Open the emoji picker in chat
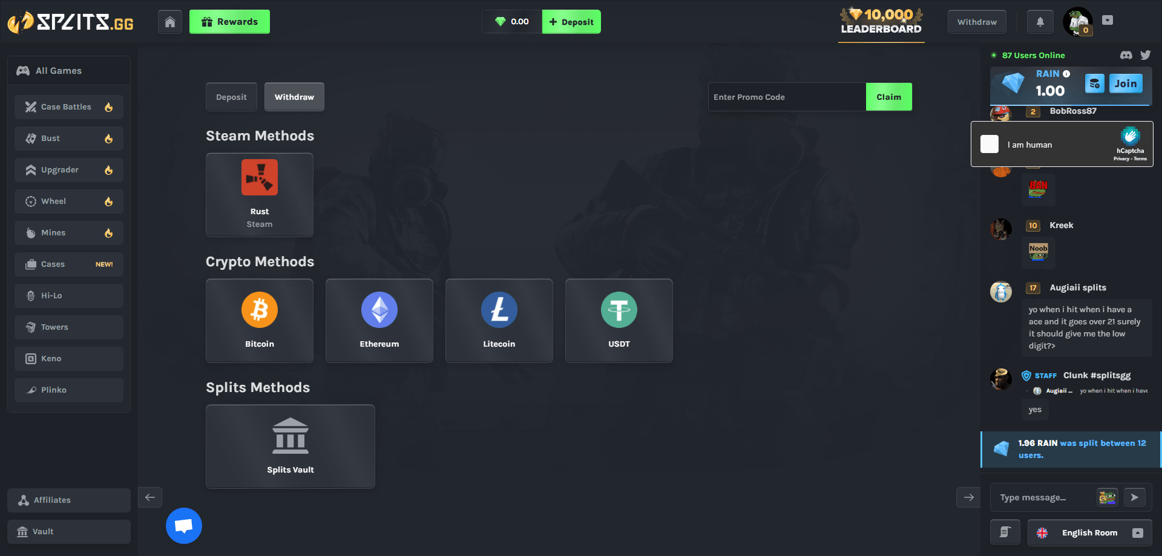The height and width of the screenshot is (556, 1162). click(1108, 497)
